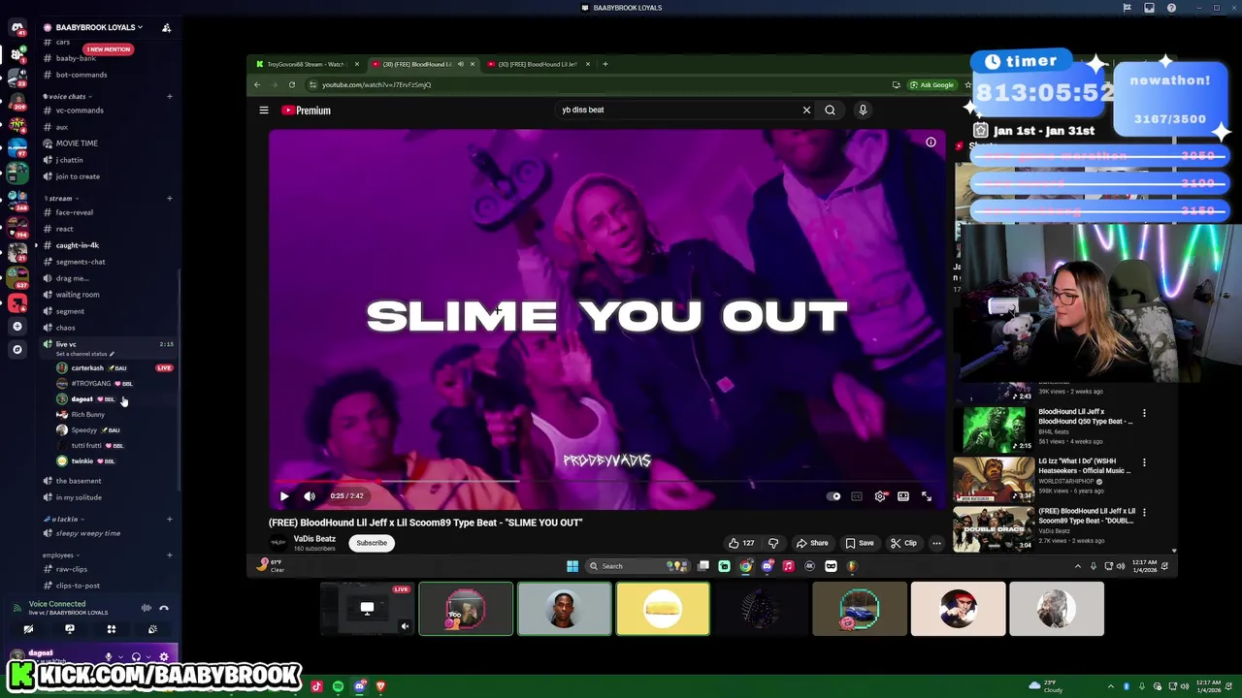Screen dimensions: 1242x698
Task: Invite people to the Discord server
Action: pyautogui.click(x=166, y=27)
